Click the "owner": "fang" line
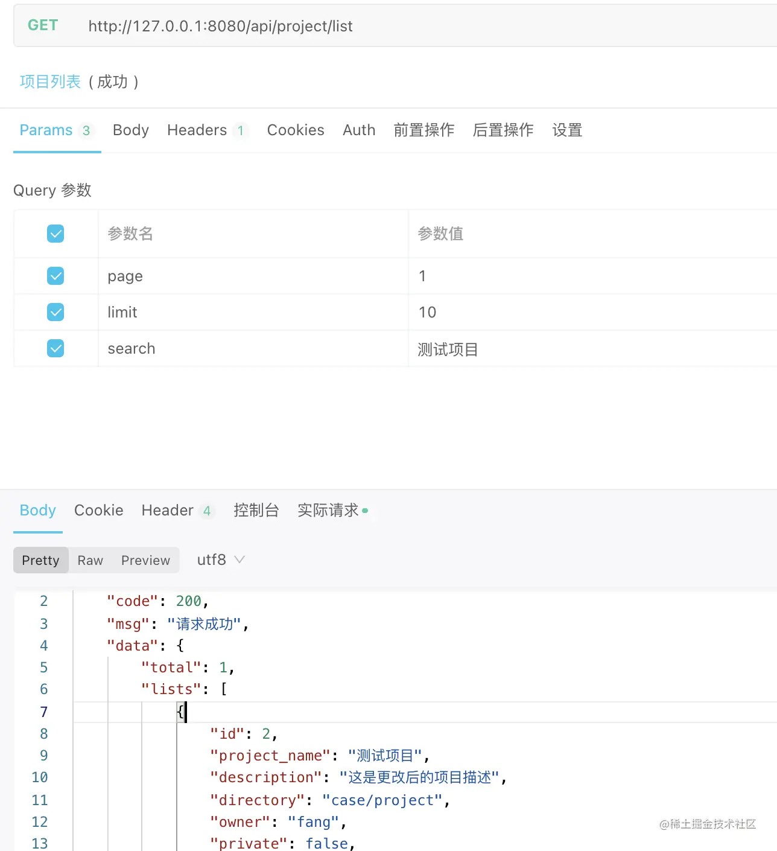Image resolution: width=777 pixels, height=851 pixels. [278, 821]
